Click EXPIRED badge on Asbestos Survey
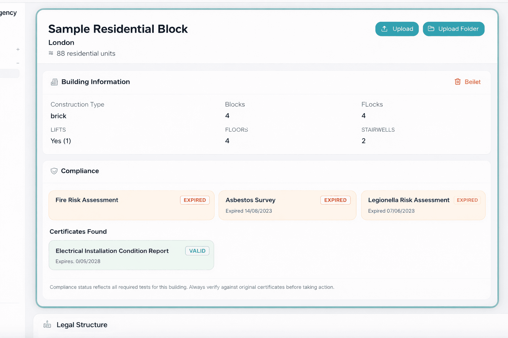 [335, 200]
